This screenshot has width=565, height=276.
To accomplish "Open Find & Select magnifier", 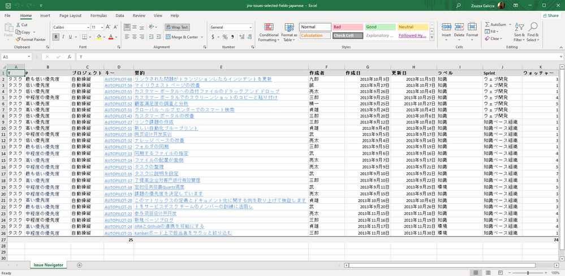I will point(532,33).
